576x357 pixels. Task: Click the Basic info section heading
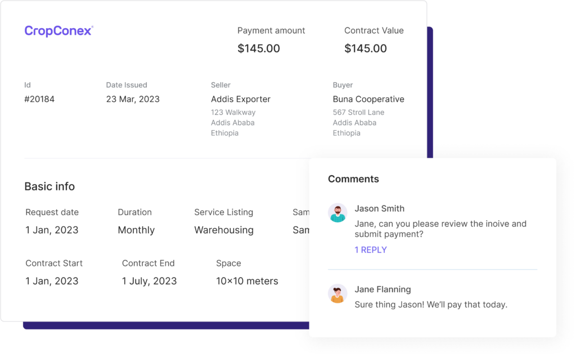tap(49, 186)
